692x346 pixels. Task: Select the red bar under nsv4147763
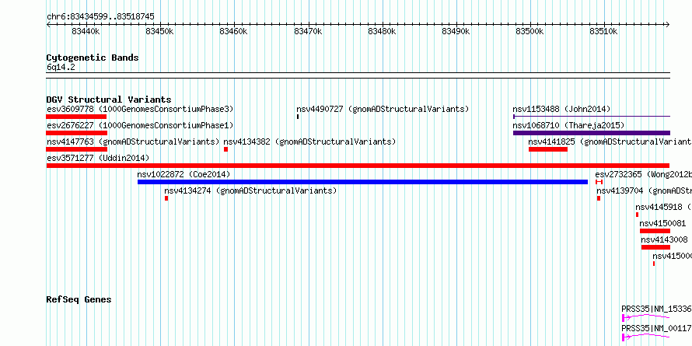coord(77,149)
